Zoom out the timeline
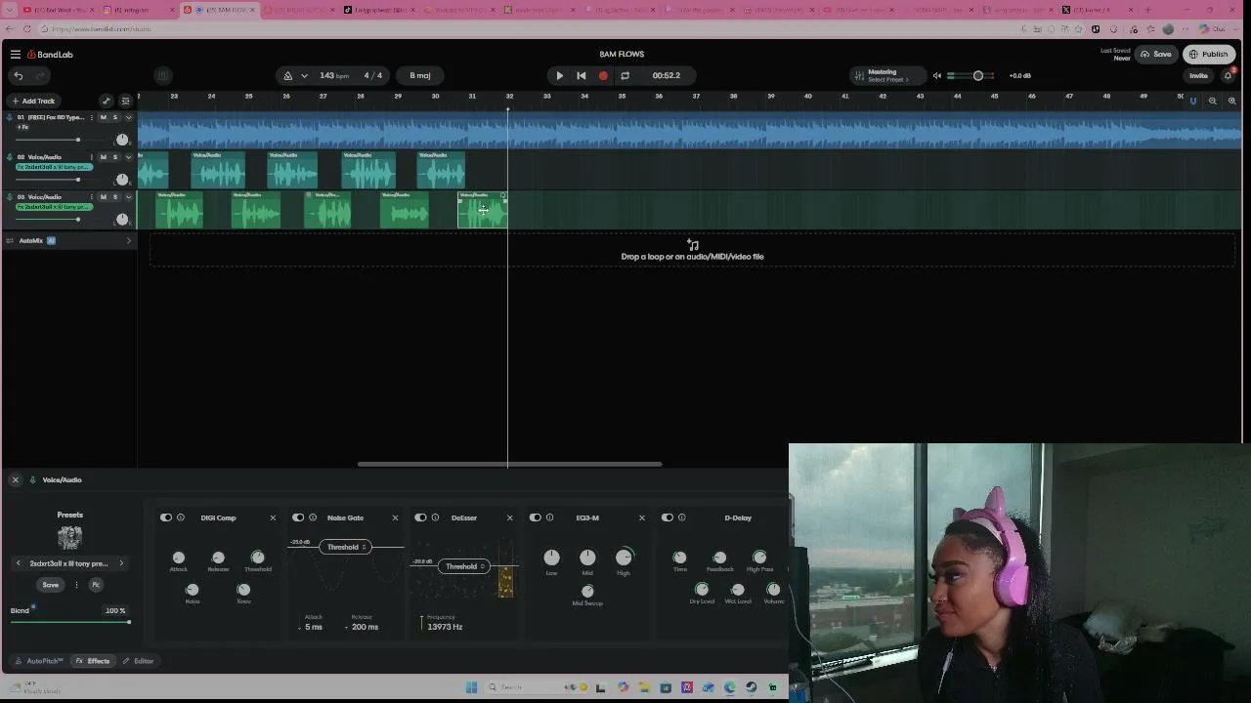 (x=1213, y=101)
